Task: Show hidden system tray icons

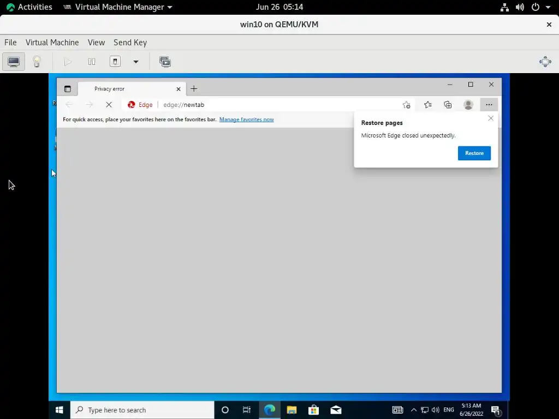Action: 414,410
